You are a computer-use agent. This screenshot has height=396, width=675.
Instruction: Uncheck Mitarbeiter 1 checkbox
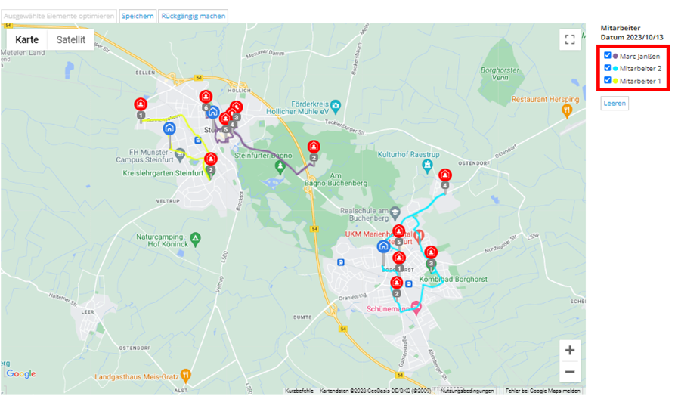point(608,80)
